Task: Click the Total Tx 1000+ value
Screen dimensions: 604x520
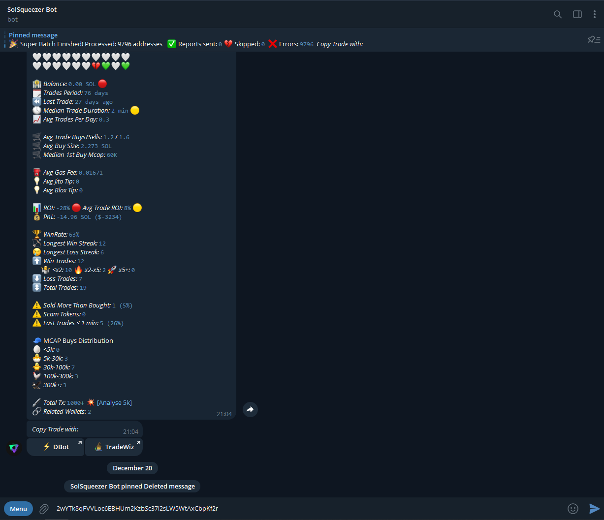Action: pyautogui.click(x=75, y=403)
